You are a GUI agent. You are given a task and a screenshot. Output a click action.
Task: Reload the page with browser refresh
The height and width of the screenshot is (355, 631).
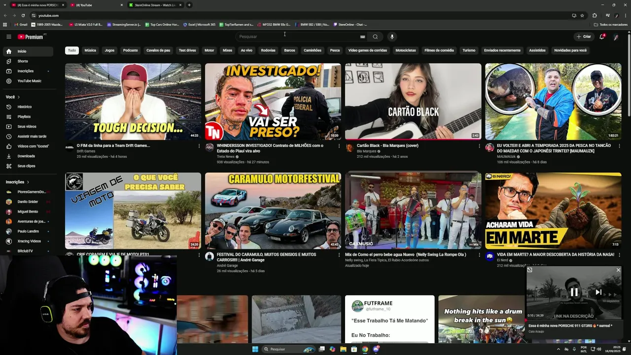(23, 15)
